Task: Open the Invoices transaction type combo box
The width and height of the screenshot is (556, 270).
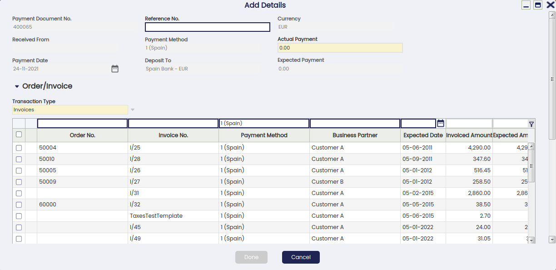Action: tap(70, 110)
